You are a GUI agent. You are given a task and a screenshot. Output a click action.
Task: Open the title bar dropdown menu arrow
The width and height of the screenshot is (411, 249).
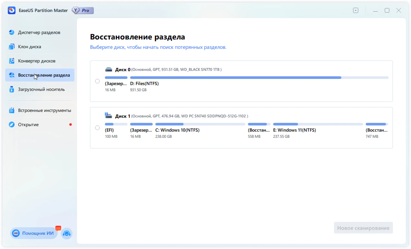pos(356,10)
